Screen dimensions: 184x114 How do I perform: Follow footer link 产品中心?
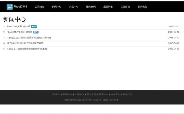coord(79,94)
